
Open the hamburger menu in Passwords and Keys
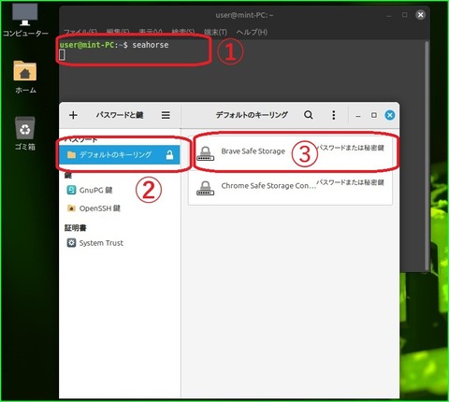[166, 115]
